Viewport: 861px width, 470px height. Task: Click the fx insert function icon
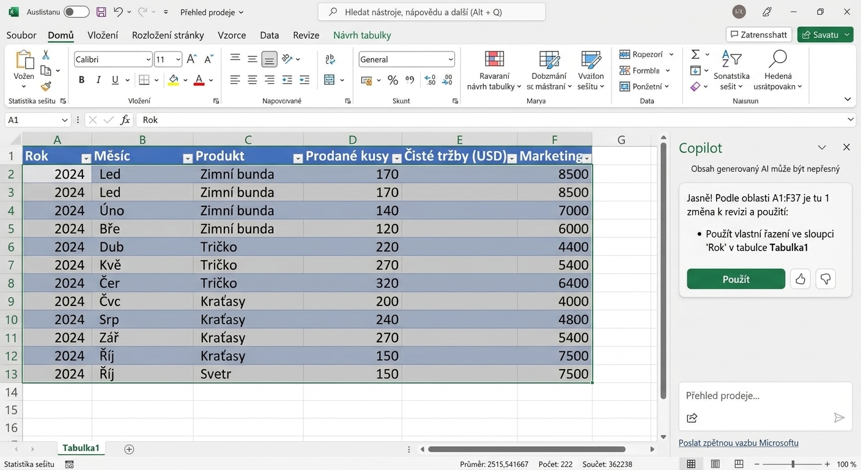(x=125, y=120)
